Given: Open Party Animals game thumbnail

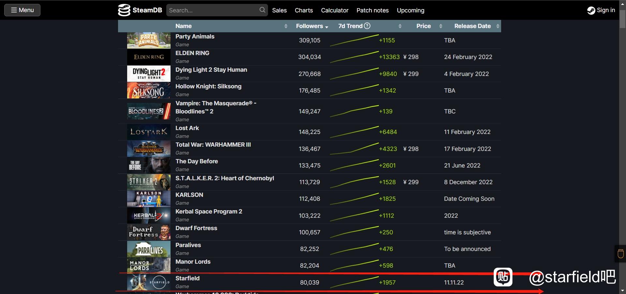Looking at the screenshot, I should pyautogui.click(x=149, y=40).
